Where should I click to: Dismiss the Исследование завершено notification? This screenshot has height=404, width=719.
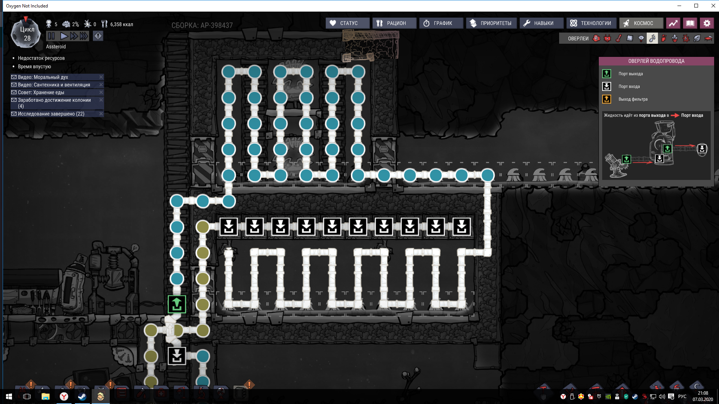(101, 114)
